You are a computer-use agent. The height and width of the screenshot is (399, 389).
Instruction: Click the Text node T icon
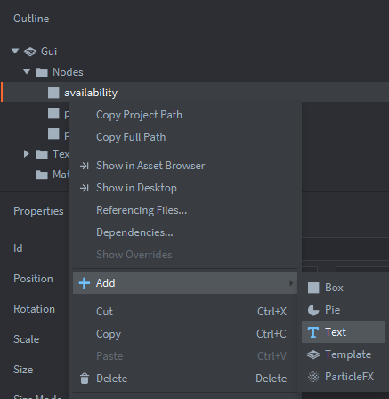(x=313, y=332)
